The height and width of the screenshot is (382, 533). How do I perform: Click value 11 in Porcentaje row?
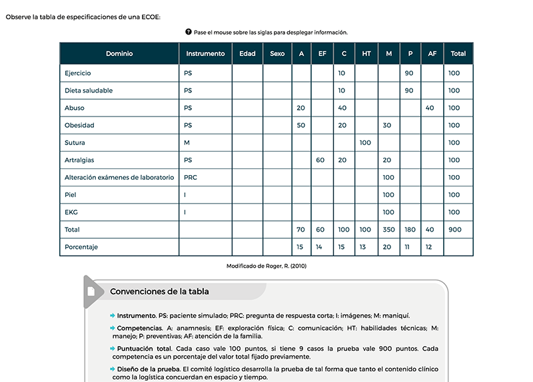click(407, 247)
